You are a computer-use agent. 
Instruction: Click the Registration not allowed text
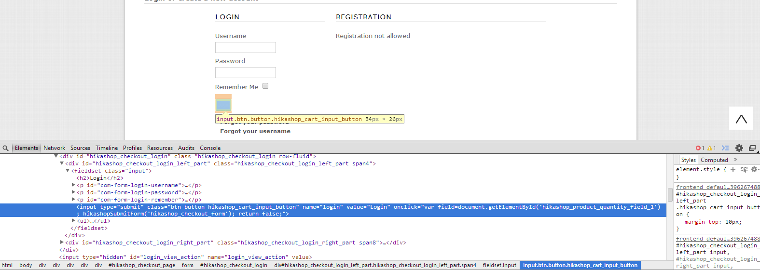tap(373, 36)
